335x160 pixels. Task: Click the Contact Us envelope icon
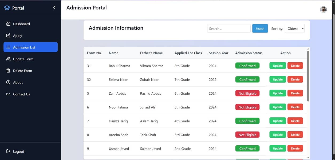pyautogui.click(x=8, y=94)
